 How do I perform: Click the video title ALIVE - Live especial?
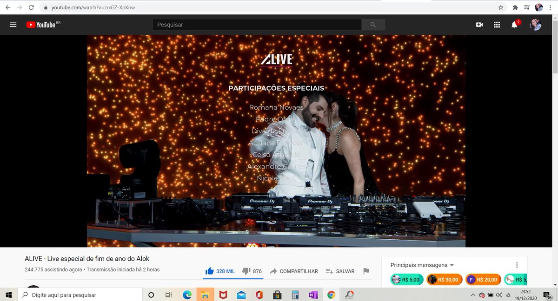pyautogui.click(x=87, y=259)
